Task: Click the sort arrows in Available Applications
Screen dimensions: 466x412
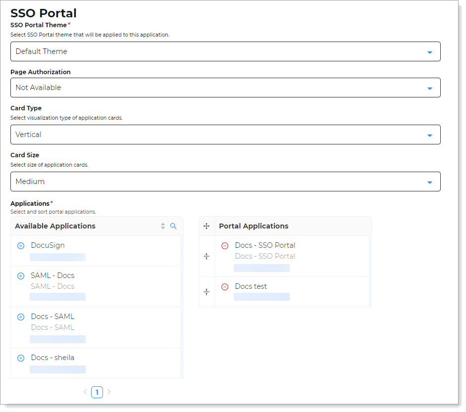Action: point(162,226)
